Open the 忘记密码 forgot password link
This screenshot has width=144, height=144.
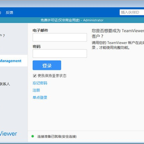pos(40,83)
